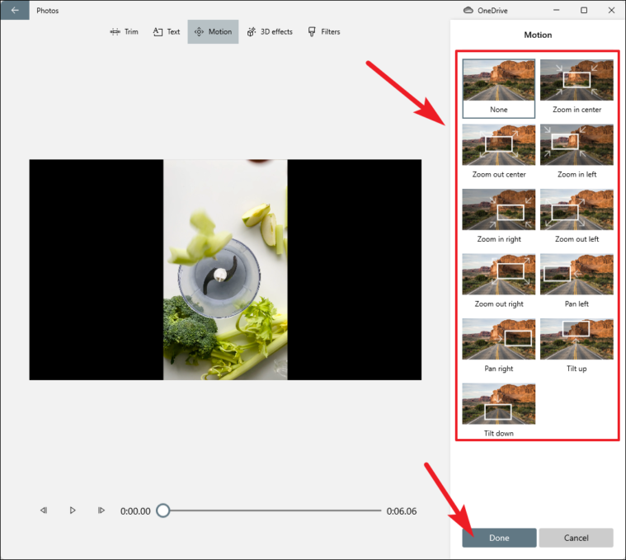Image resolution: width=626 pixels, height=560 pixels.
Task: Click the Done button
Action: pos(499,538)
